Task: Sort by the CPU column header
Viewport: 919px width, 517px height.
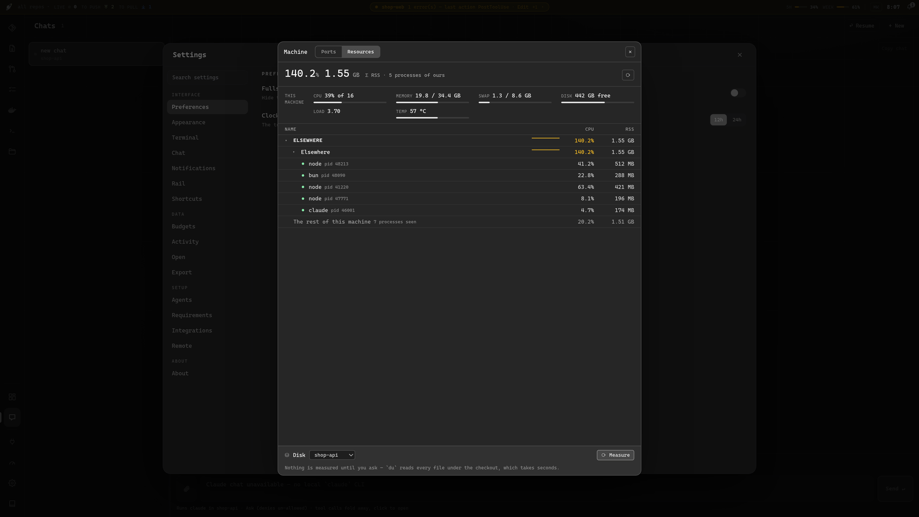Action: pos(589,129)
